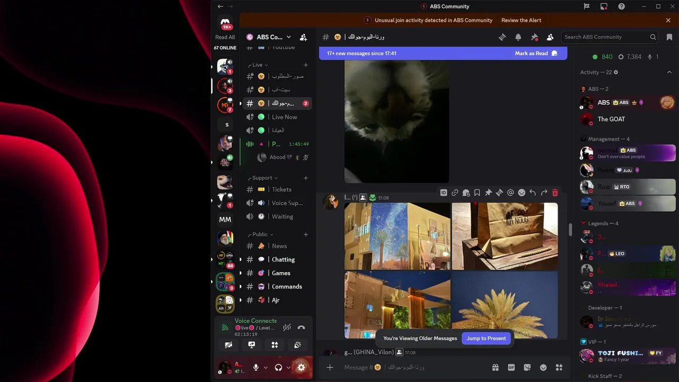Dismiss the unusual join activity alert

[x=668, y=20]
